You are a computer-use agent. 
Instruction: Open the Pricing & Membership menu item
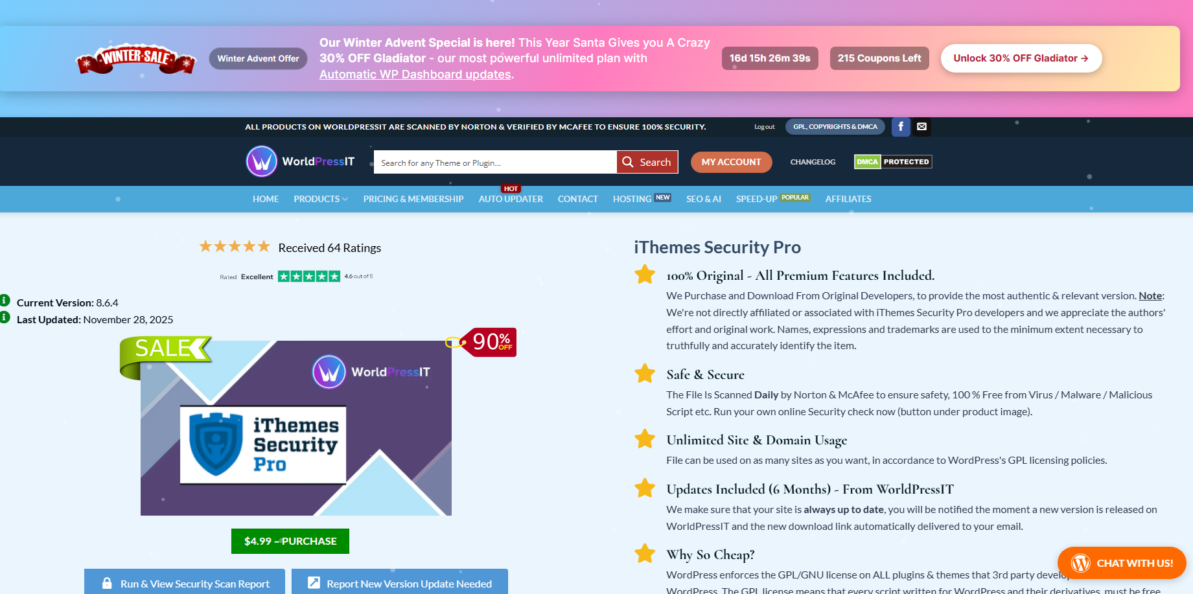click(413, 199)
